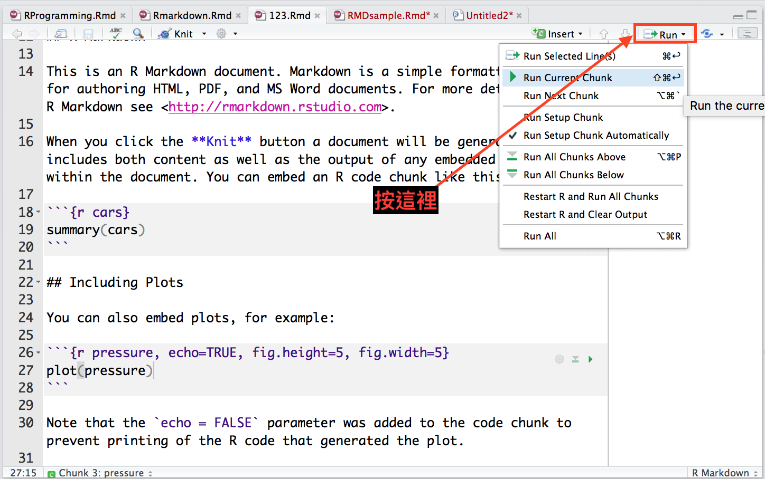Click the summary(cars) code line

pyautogui.click(x=96, y=230)
